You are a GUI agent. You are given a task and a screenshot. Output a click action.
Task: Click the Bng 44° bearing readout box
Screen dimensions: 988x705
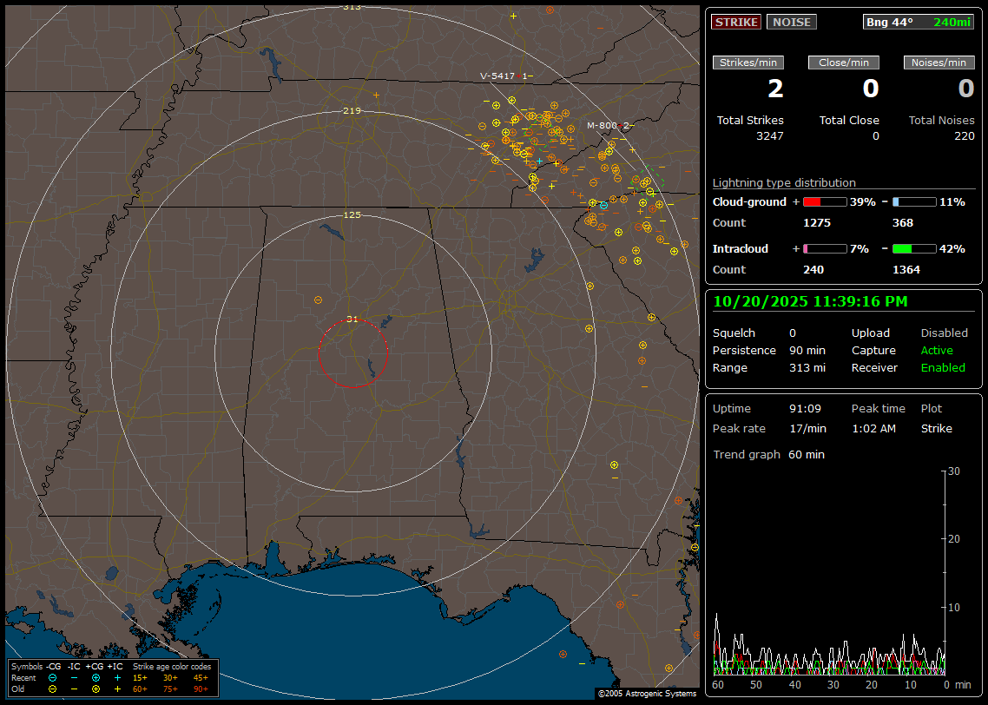[x=919, y=22]
